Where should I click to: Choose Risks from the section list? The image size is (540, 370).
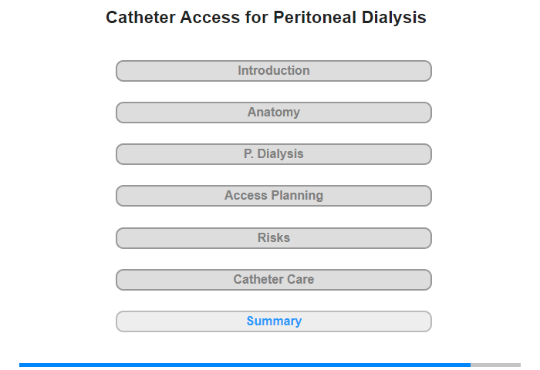coord(273,238)
